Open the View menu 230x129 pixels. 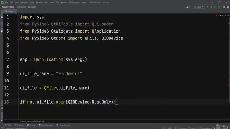[x=17, y=3]
